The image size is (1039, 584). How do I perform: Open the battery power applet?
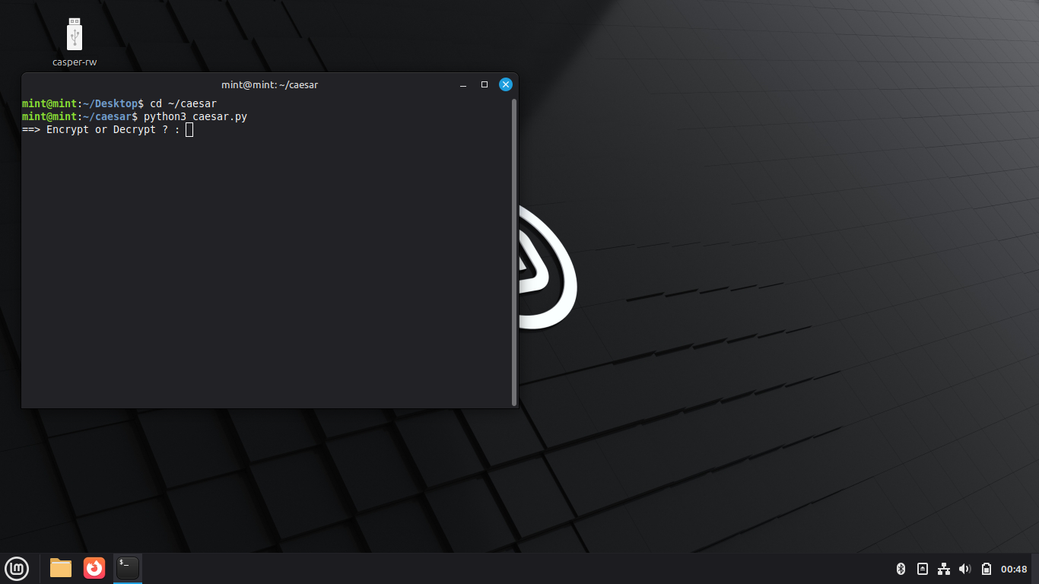coord(987,569)
